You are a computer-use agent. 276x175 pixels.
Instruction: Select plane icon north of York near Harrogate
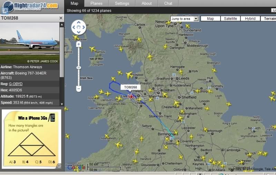tap(181, 72)
